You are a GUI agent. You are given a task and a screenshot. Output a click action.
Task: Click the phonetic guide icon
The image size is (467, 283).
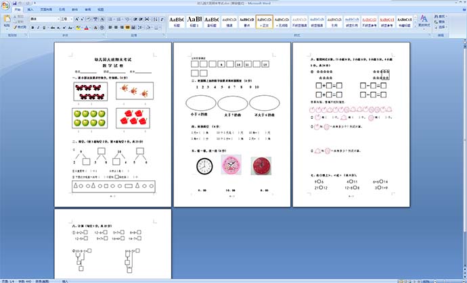(95, 19)
